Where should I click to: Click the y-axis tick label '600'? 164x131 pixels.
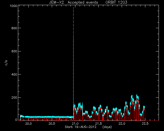point(14,51)
